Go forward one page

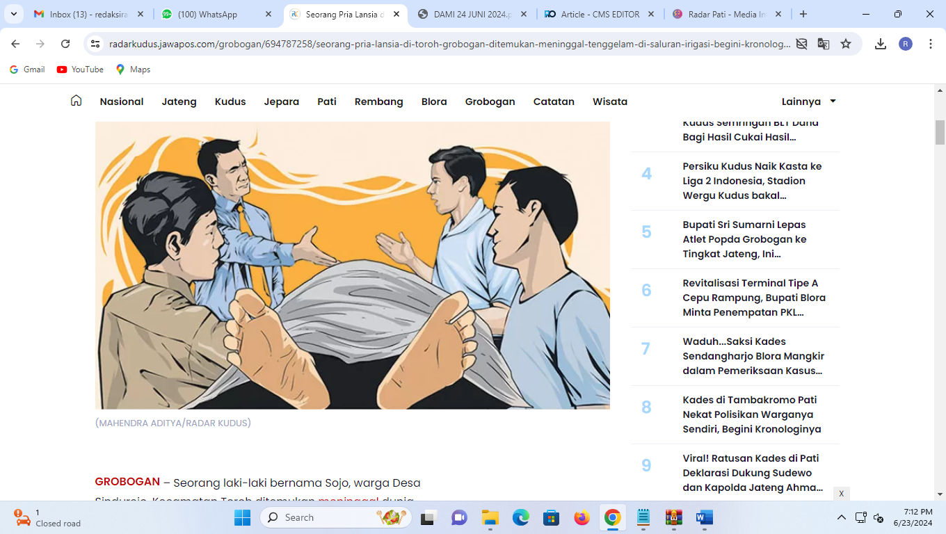[40, 44]
